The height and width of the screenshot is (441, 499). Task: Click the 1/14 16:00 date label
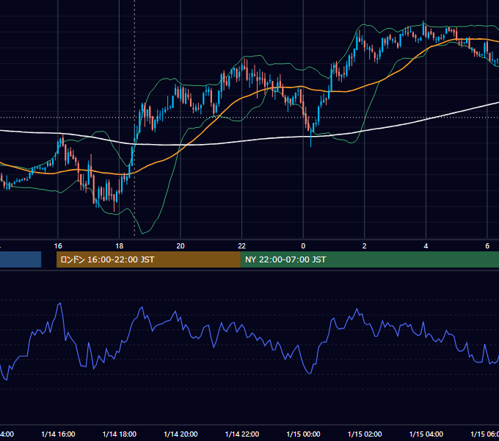pos(58,434)
